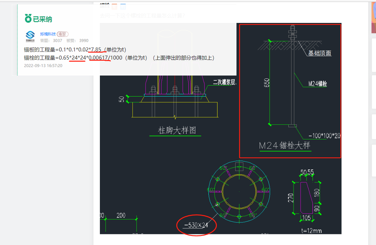Open the CAD drawing at 柱脚大样图 caption

[x=177, y=130]
